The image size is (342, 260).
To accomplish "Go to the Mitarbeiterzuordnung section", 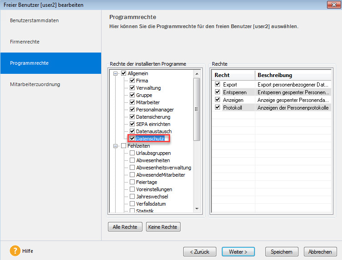I will (35, 84).
